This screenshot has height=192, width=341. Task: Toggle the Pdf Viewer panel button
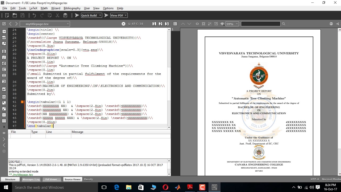tap(51, 179)
